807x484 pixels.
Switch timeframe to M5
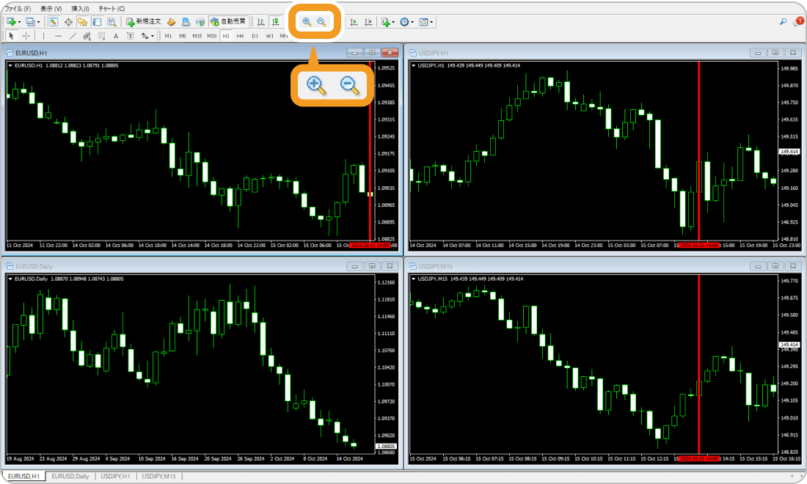click(x=182, y=36)
